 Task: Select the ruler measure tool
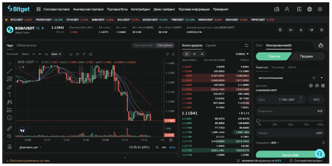pyautogui.click(x=9, y=128)
